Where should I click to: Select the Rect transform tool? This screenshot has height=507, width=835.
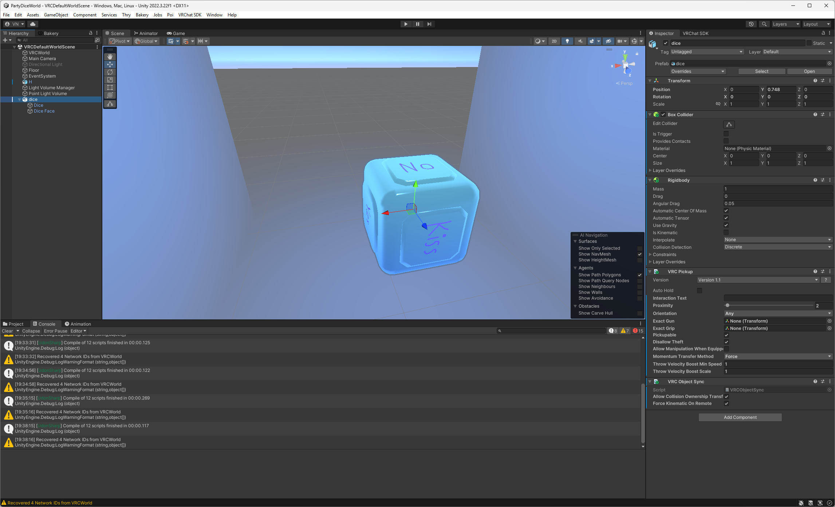[x=110, y=87]
